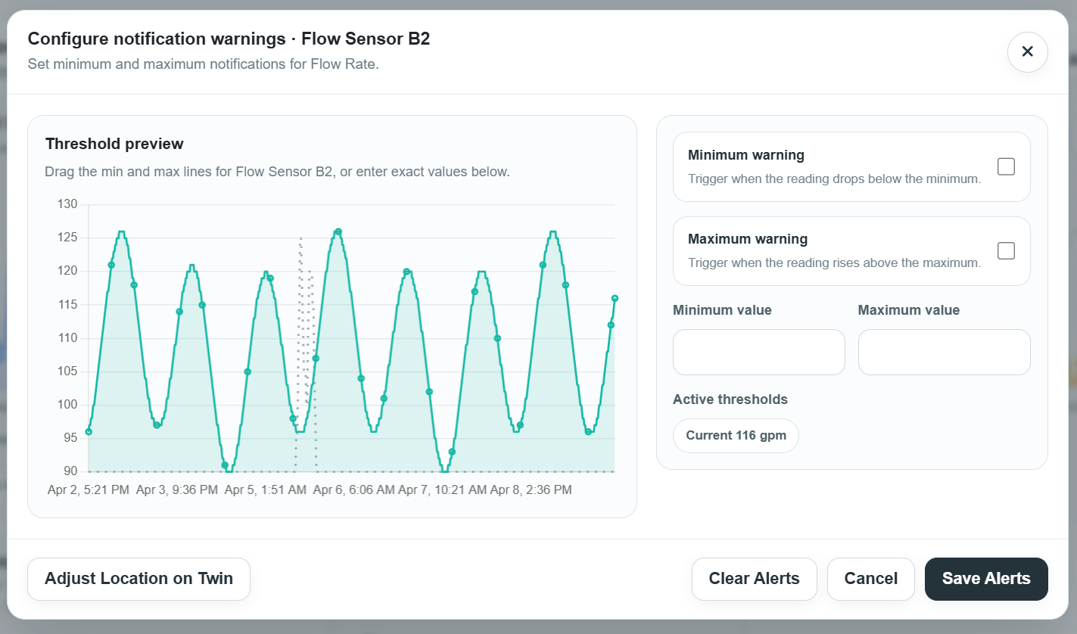Close the notification warnings dialog
1077x634 pixels.
click(1027, 51)
